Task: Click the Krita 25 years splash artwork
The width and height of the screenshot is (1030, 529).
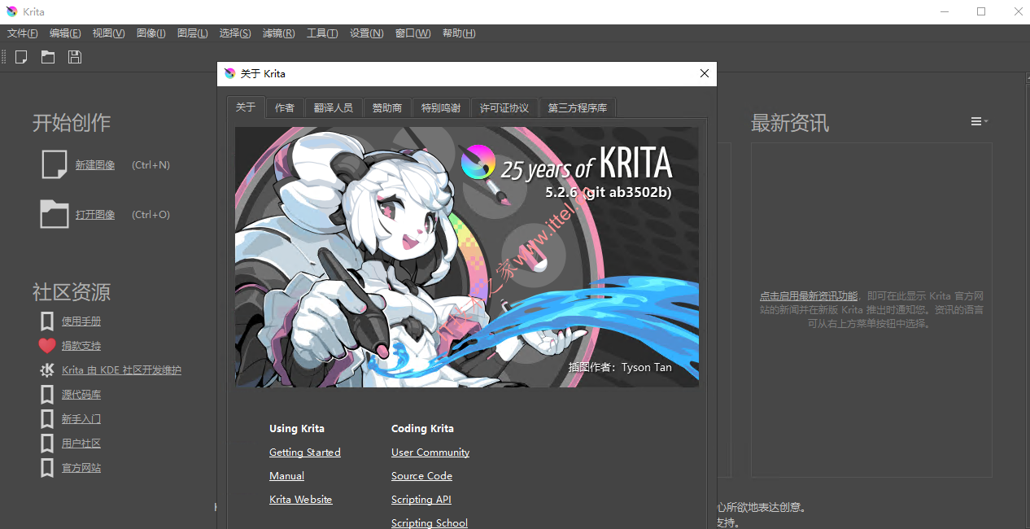Action: [x=467, y=256]
